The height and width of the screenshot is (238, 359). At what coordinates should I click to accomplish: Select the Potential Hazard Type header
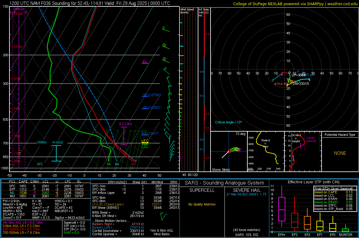point(340,135)
